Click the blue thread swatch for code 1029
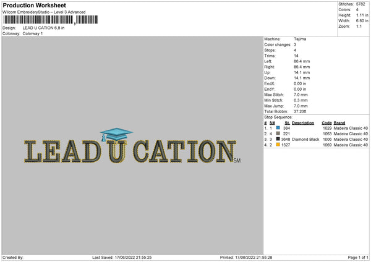 point(278,128)
